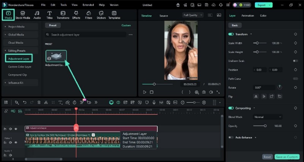This screenshot has width=304, height=162.
Task: Open the Filters tab
Action: (89, 15)
